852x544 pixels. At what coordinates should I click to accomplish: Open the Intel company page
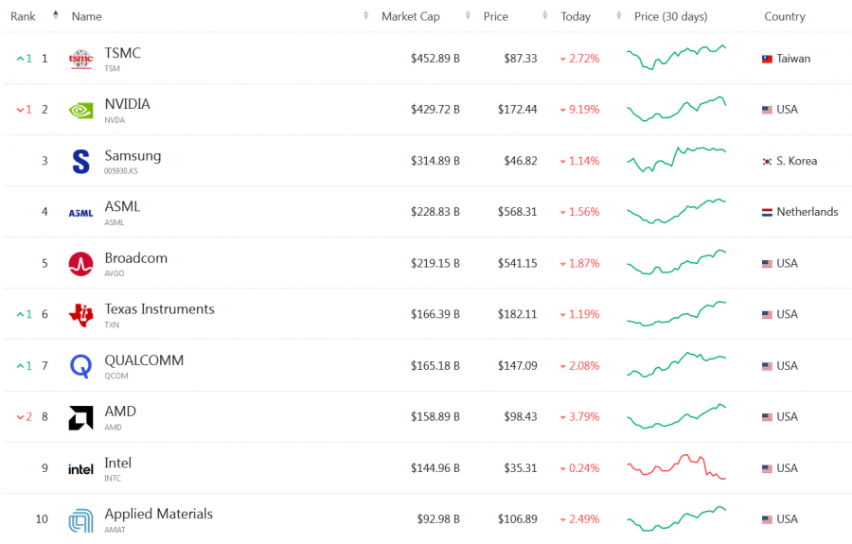pos(118,464)
